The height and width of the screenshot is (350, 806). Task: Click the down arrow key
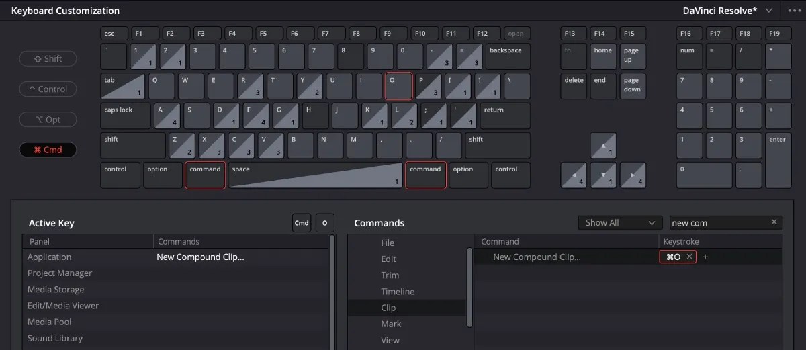click(x=603, y=175)
